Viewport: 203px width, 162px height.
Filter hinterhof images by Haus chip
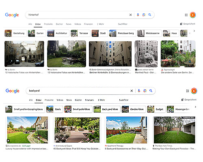(171, 33)
